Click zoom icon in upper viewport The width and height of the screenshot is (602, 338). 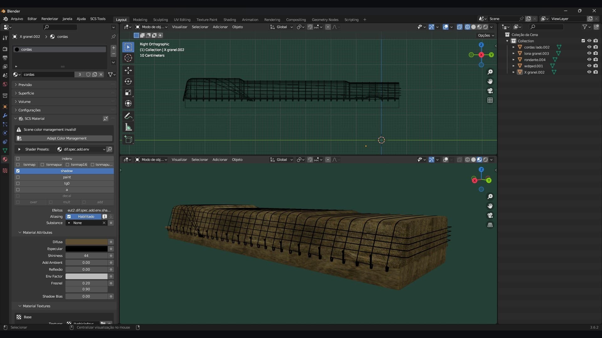click(x=490, y=72)
